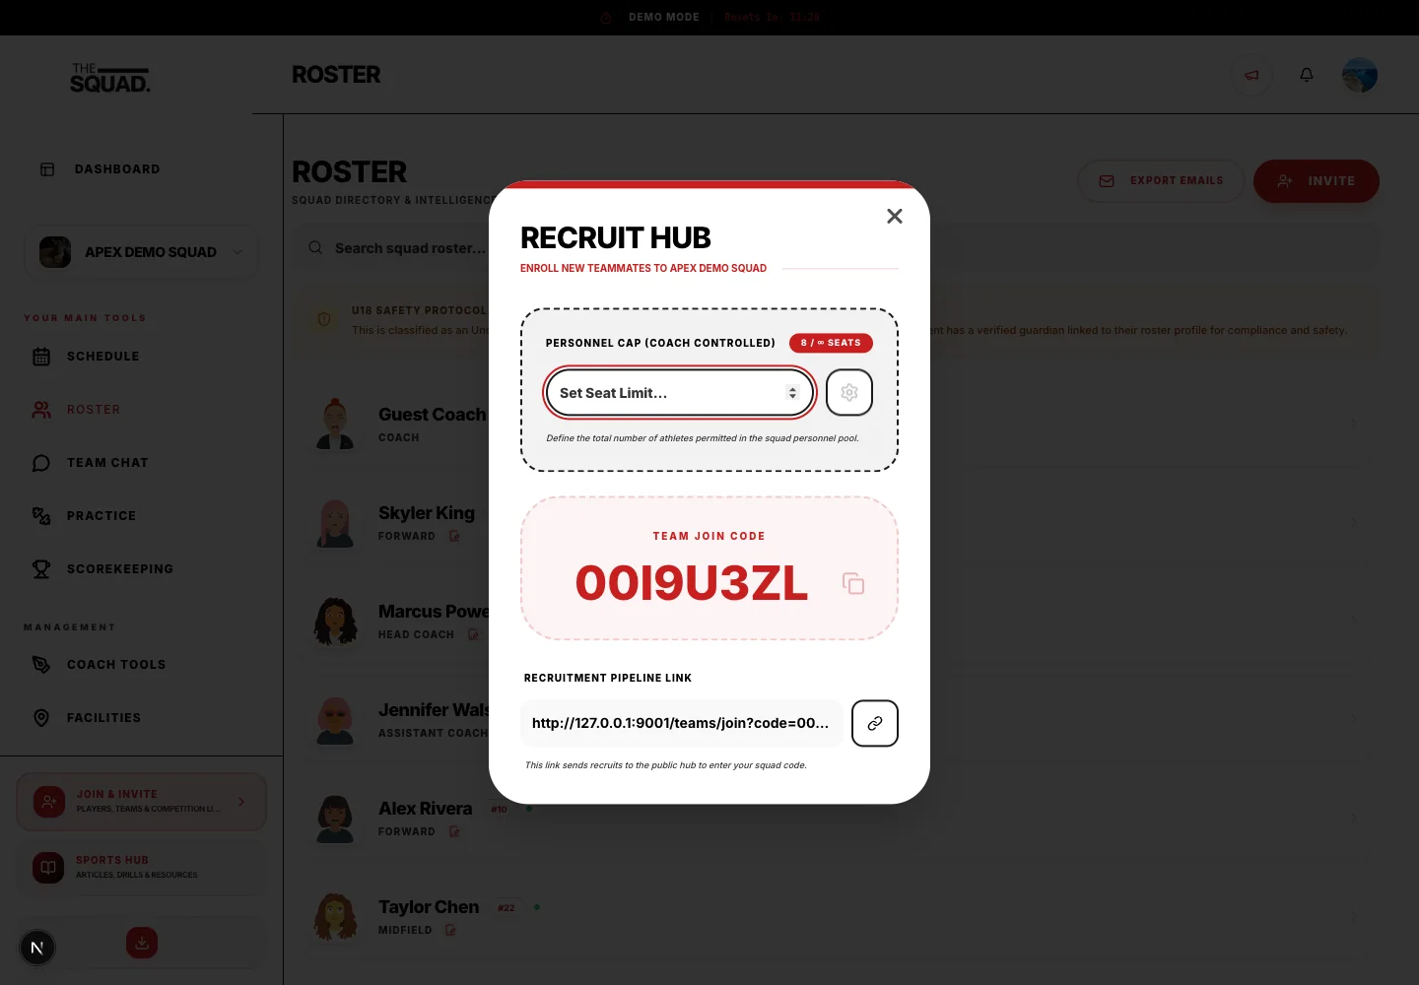Open the Join & Invite card
The width and height of the screenshot is (1419, 985).
click(141, 802)
